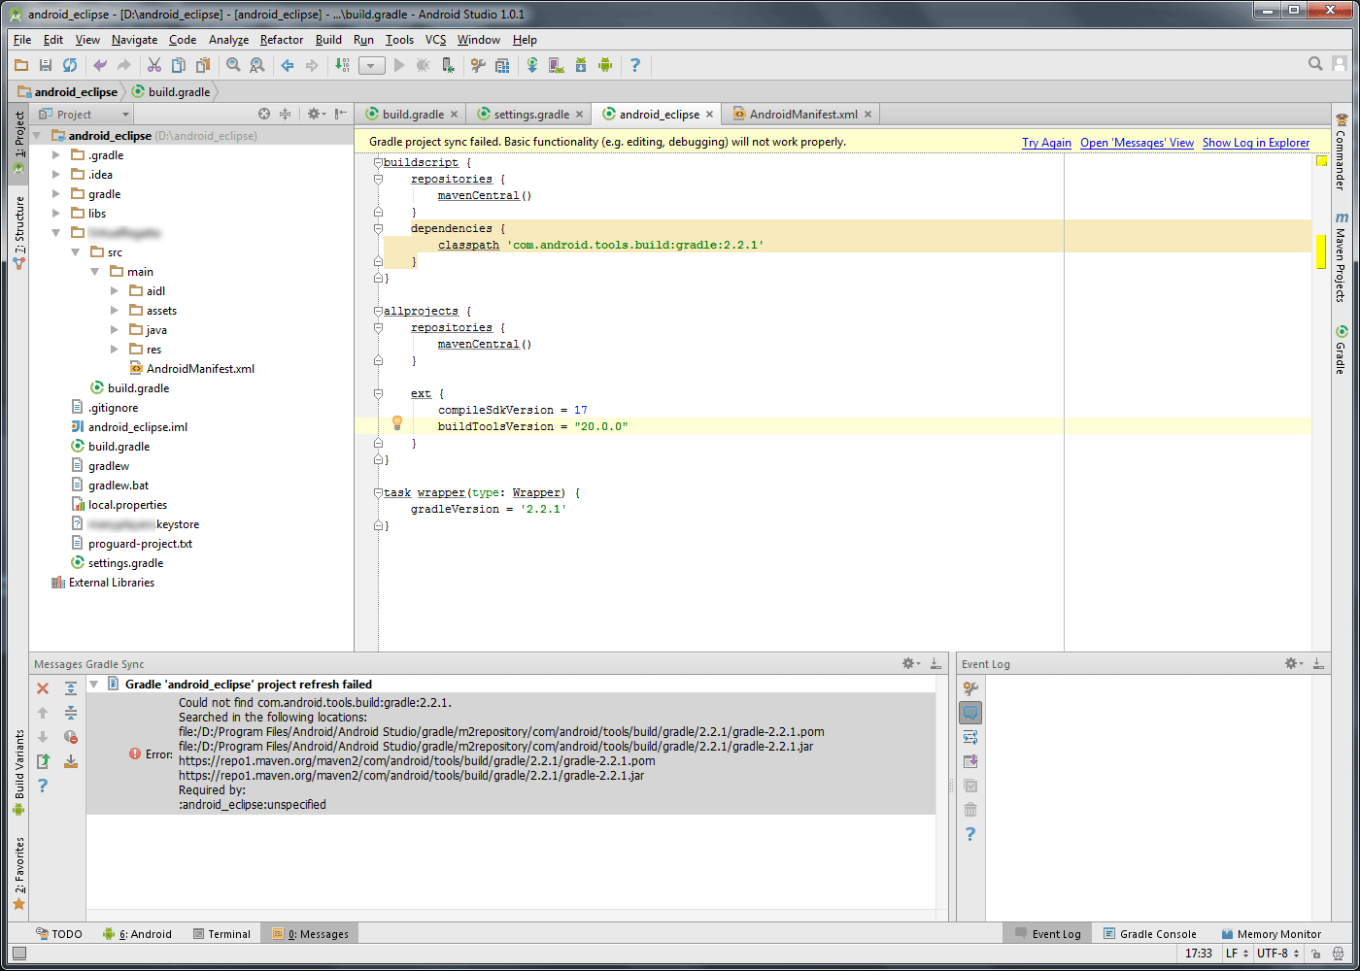Toggle the Maven Projects side panel

1341,256
